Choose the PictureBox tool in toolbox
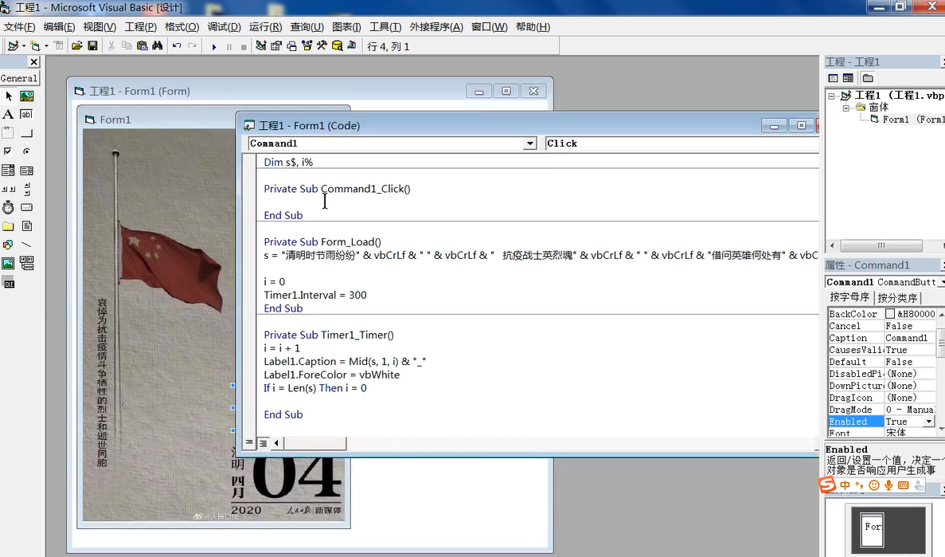945x557 pixels. [x=26, y=96]
